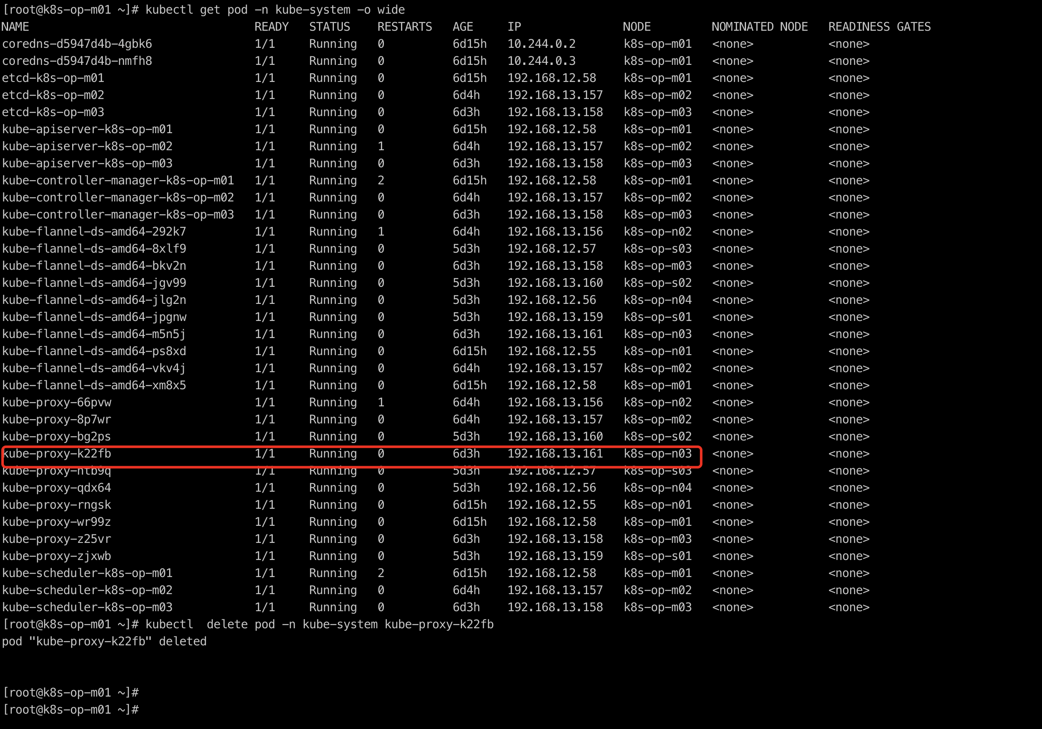Click kube-controller-manager-k8s-op-m03 pod name

tap(118, 215)
